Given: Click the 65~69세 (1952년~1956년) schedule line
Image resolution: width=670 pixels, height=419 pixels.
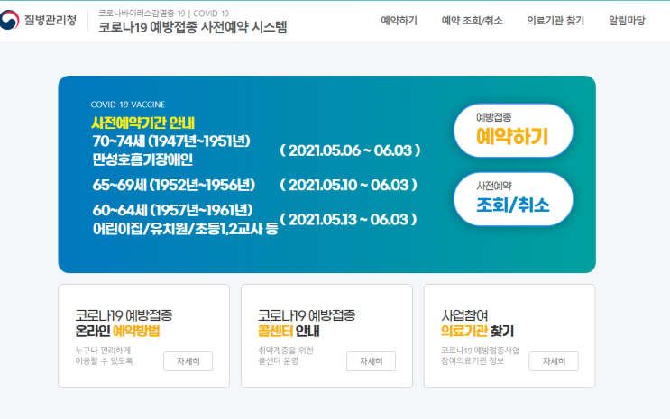Looking at the screenshot, I should (x=174, y=185).
